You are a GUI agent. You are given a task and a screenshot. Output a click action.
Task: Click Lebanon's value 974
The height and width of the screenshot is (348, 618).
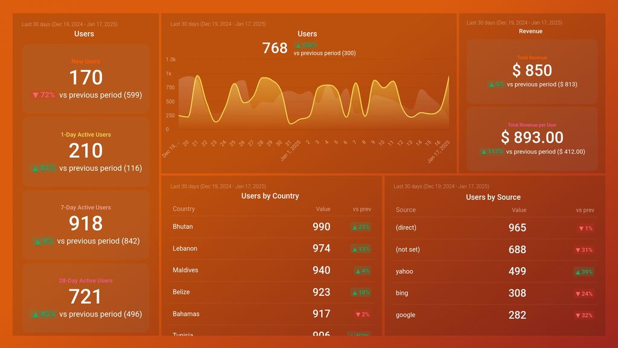coord(321,248)
